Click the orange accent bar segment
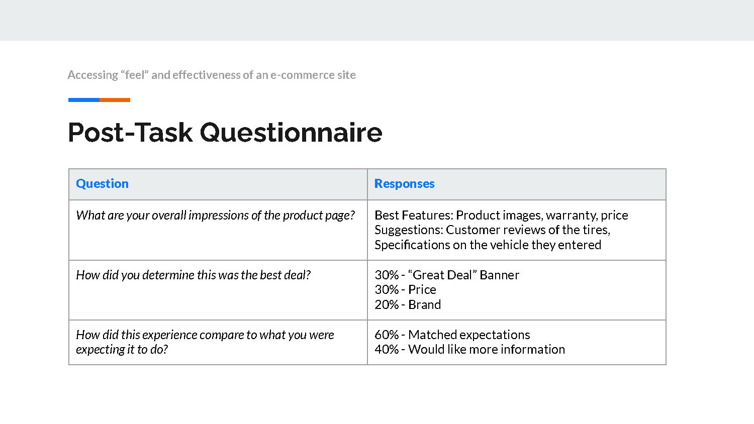 [115, 100]
